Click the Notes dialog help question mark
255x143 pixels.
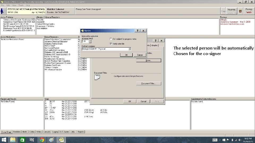point(138,31)
